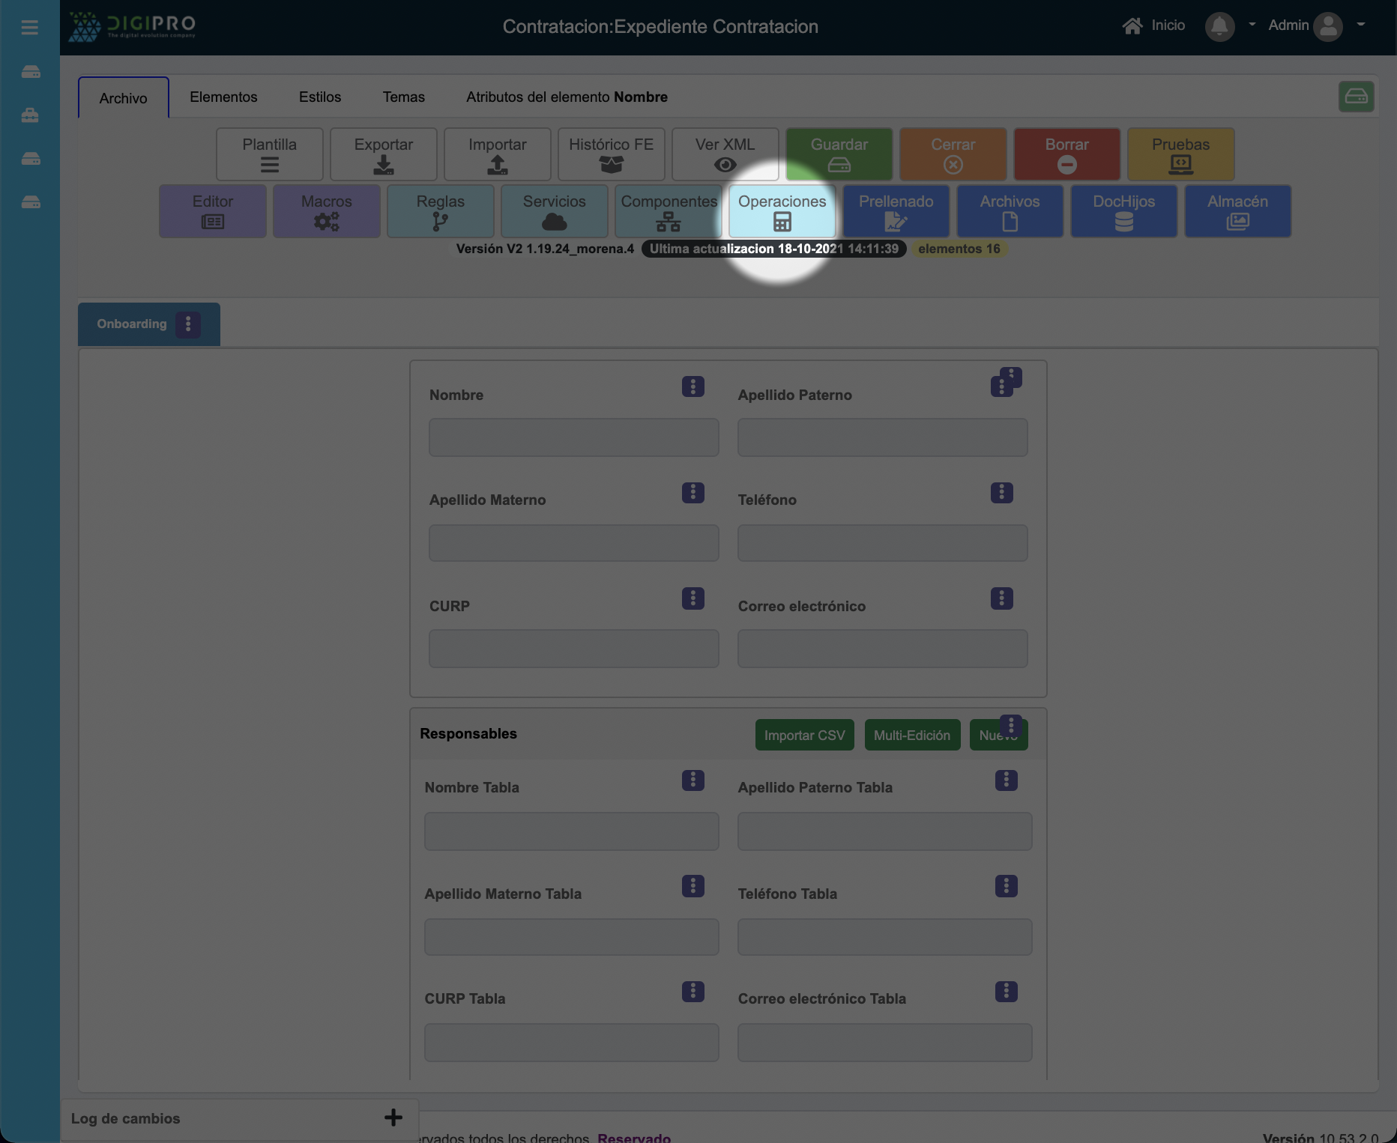Open Componentes hierarchy tool
The image size is (1397, 1143).
pyautogui.click(x=668, y=211)
